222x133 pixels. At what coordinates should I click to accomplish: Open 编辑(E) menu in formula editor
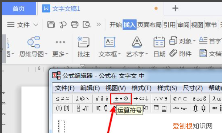[90, 88]
